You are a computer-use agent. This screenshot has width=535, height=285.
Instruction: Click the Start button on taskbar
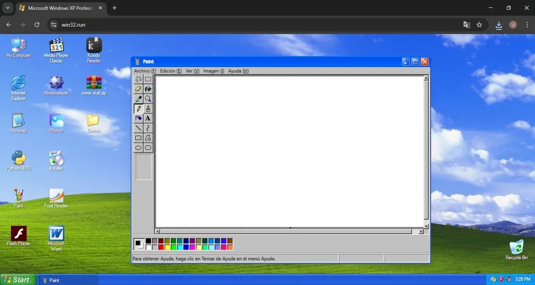point(18,280)
